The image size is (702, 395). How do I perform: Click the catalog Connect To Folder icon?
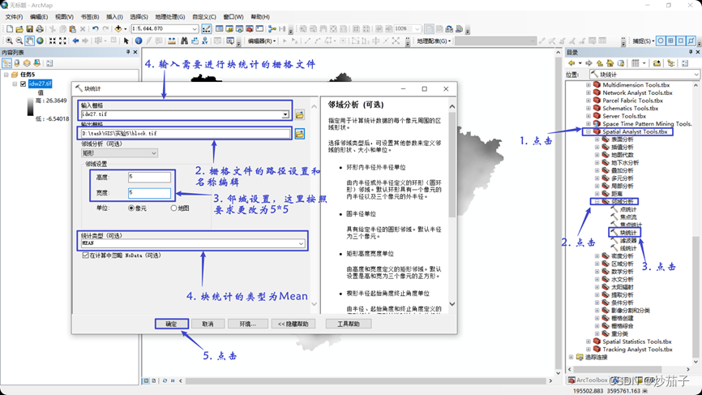(657, 63)
